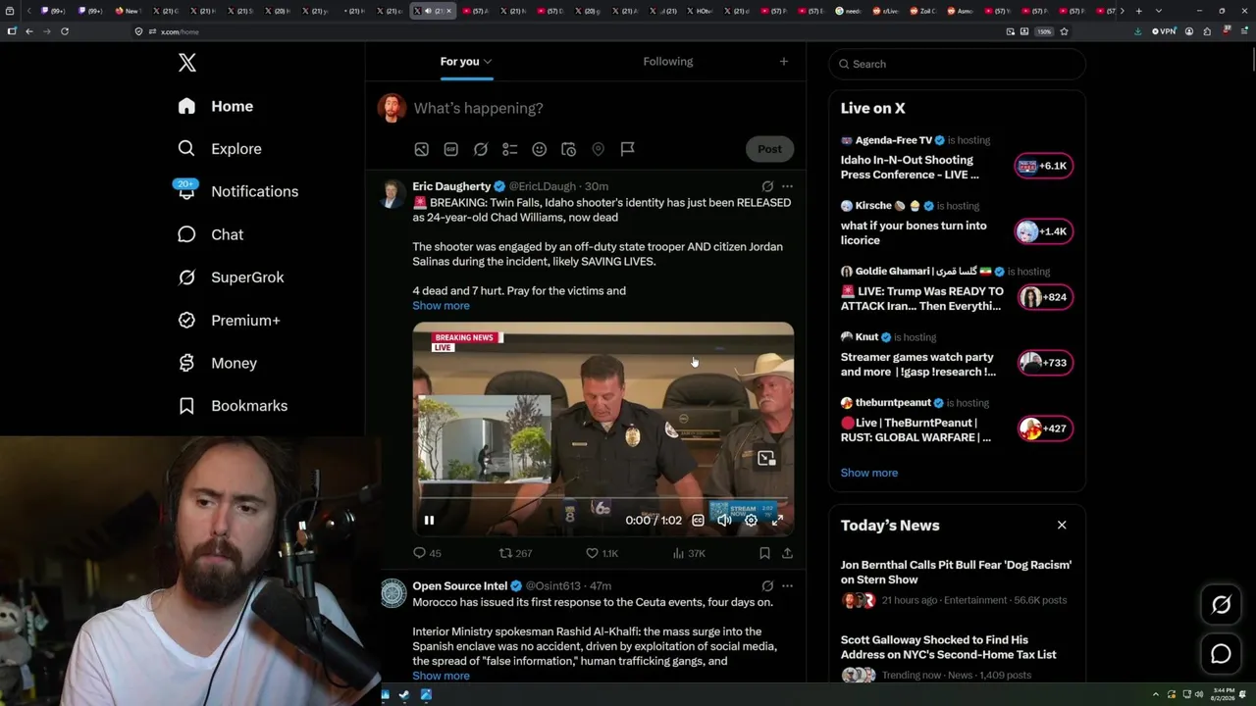Image resolution: width=1256 pixels, height=706 pixels.
Task: Add media image to the post
Action: [x=421, y=149]
